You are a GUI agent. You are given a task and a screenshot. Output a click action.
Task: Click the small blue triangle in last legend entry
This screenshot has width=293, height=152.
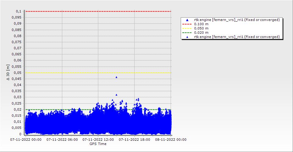click(x=187, y=37)
